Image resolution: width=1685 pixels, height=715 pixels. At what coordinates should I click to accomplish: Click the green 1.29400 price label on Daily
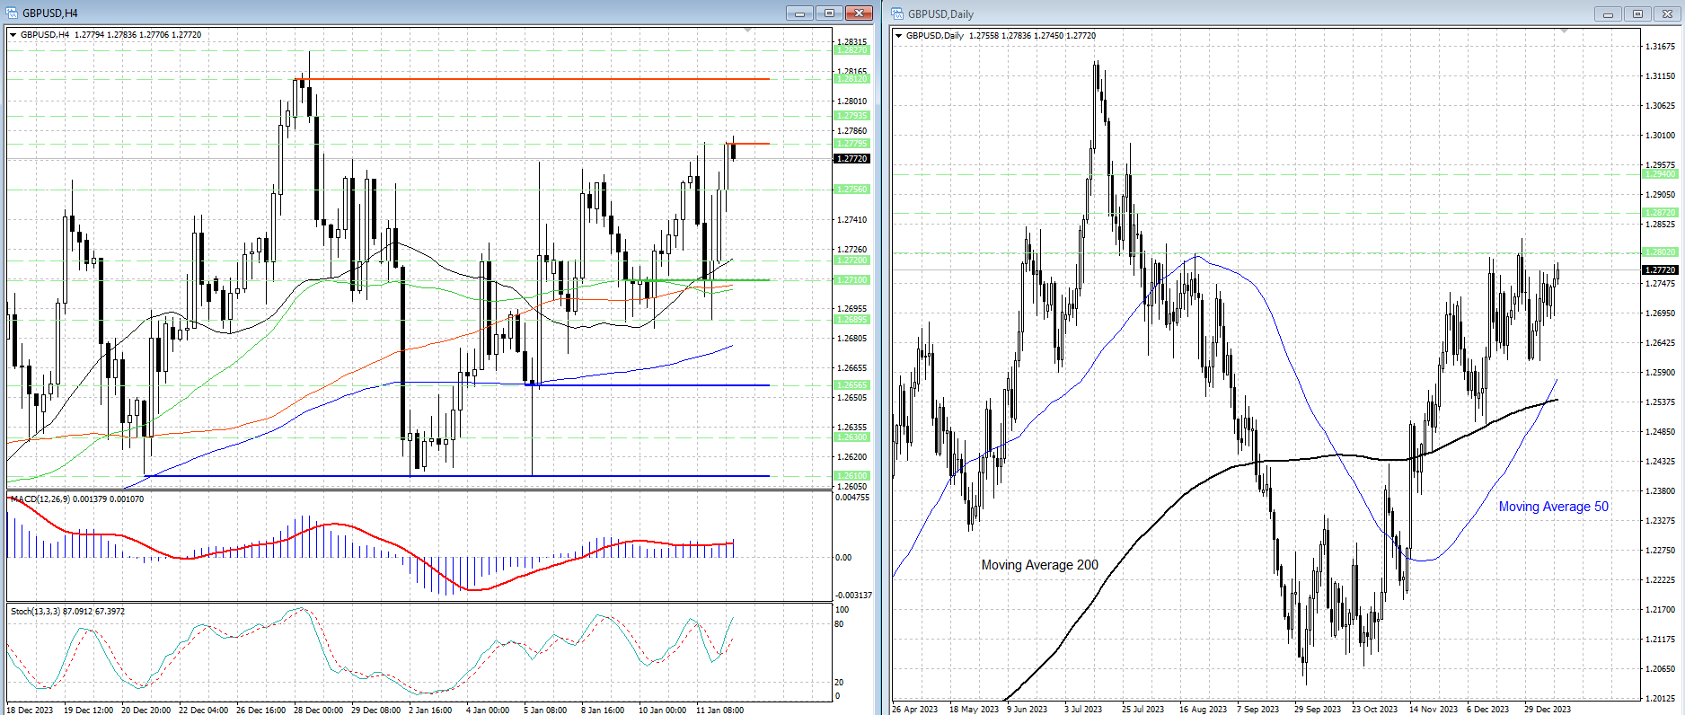(x=1659, y=174)
